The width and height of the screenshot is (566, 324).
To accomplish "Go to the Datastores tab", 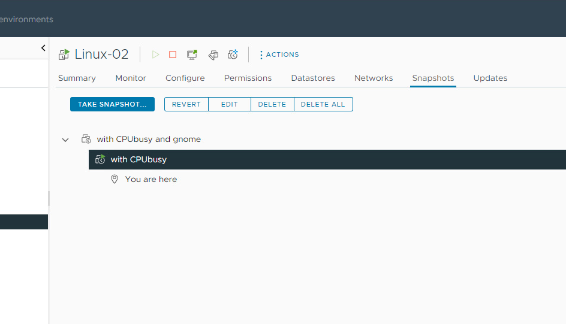I will point(313,78).
